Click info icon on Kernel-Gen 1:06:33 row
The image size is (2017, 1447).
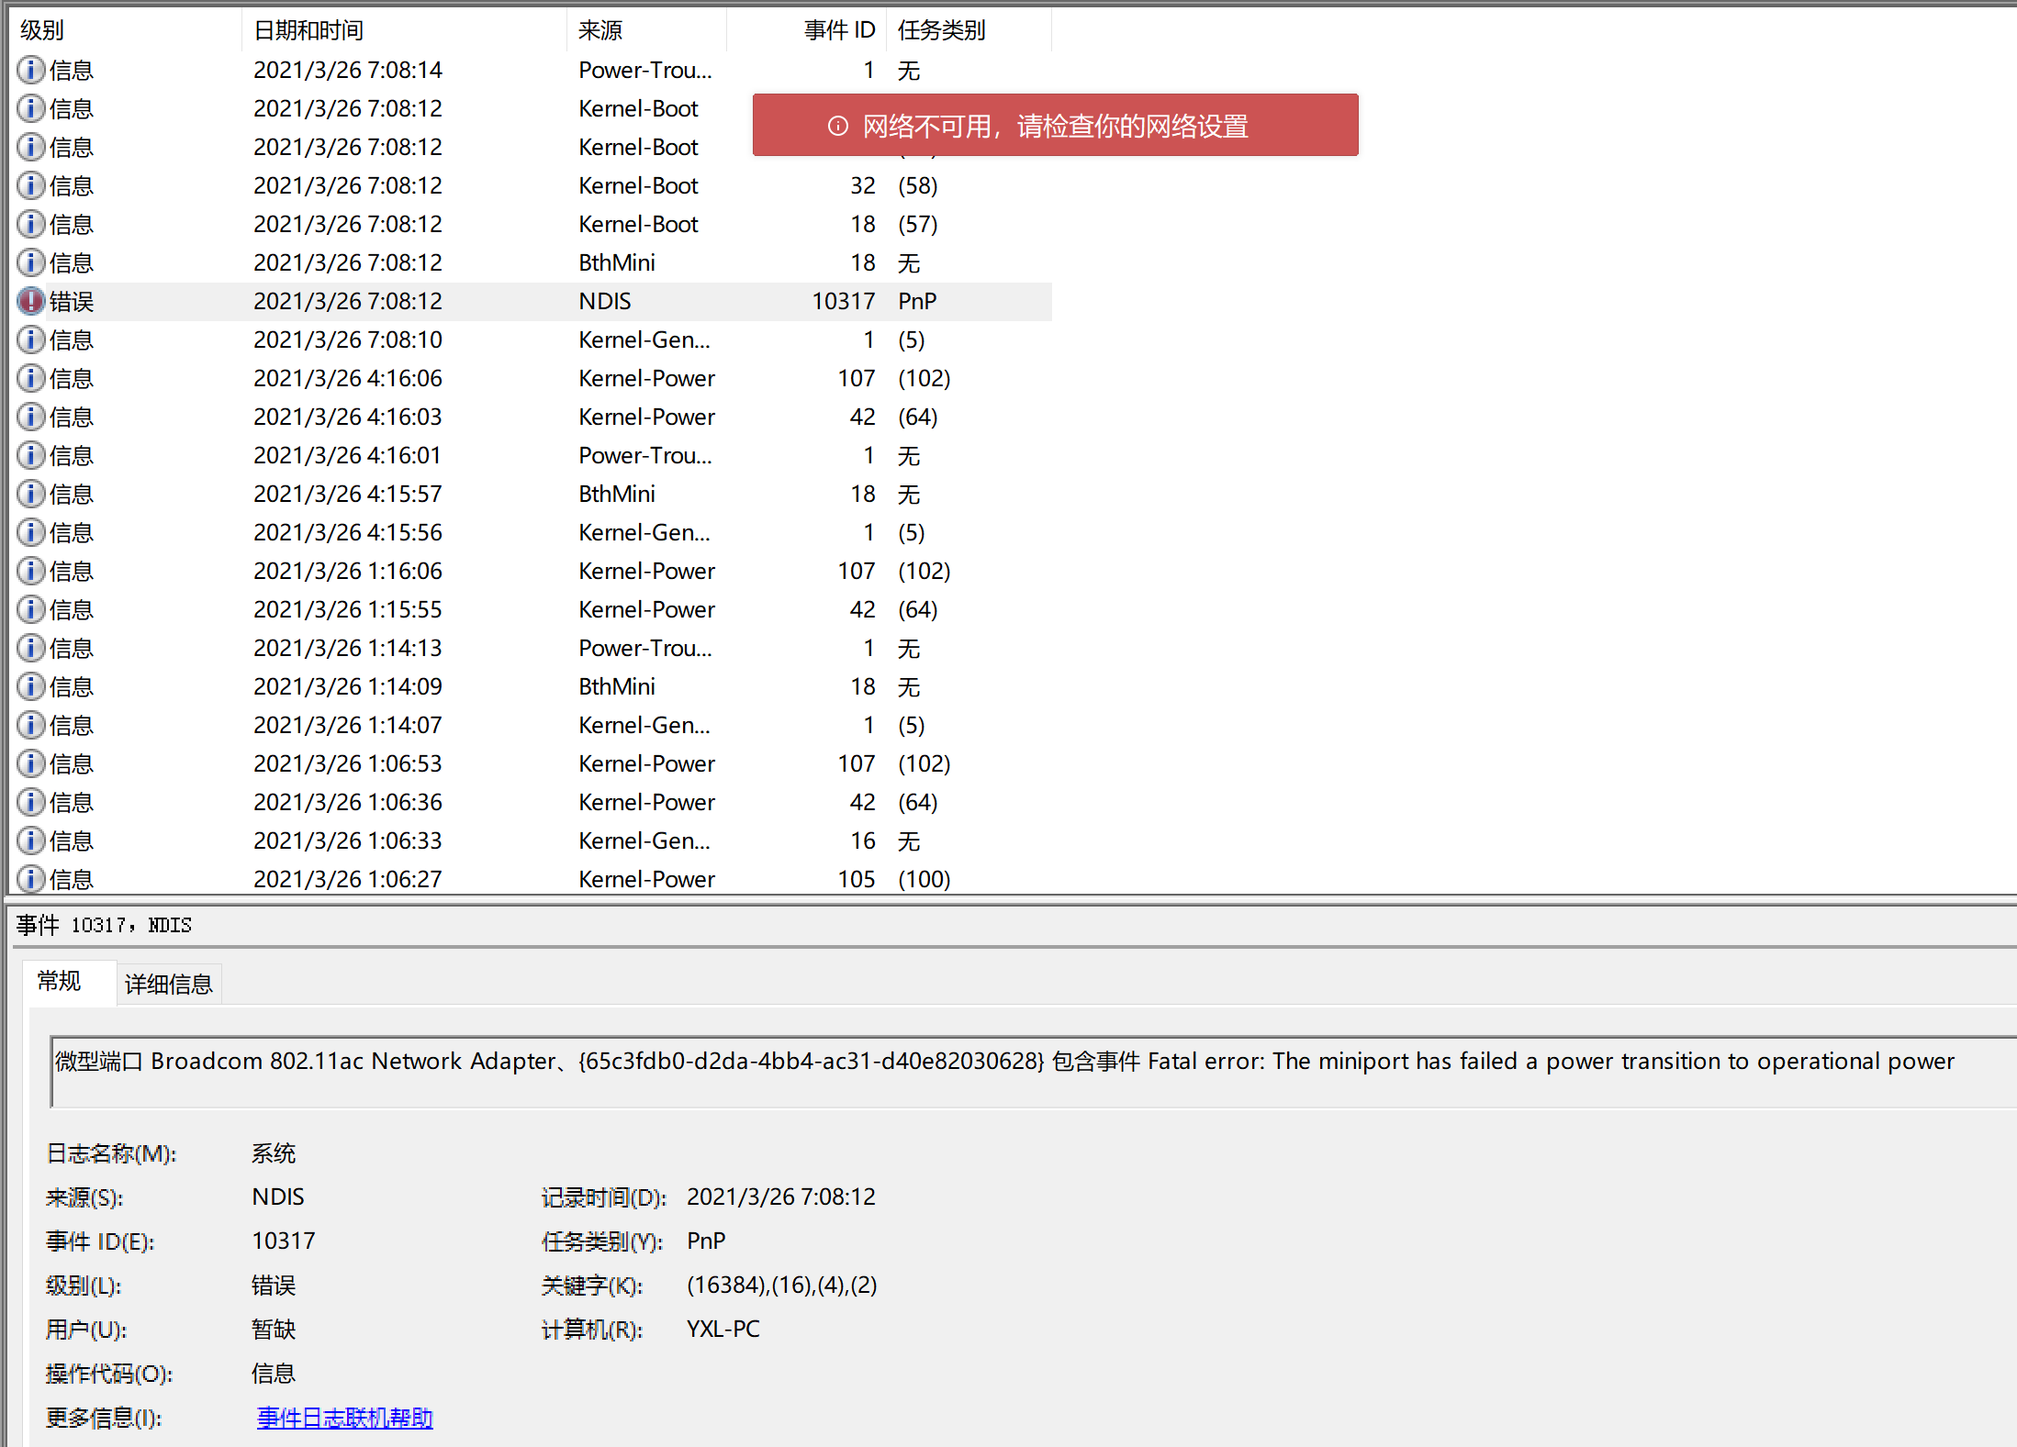(x=31, y=840)
